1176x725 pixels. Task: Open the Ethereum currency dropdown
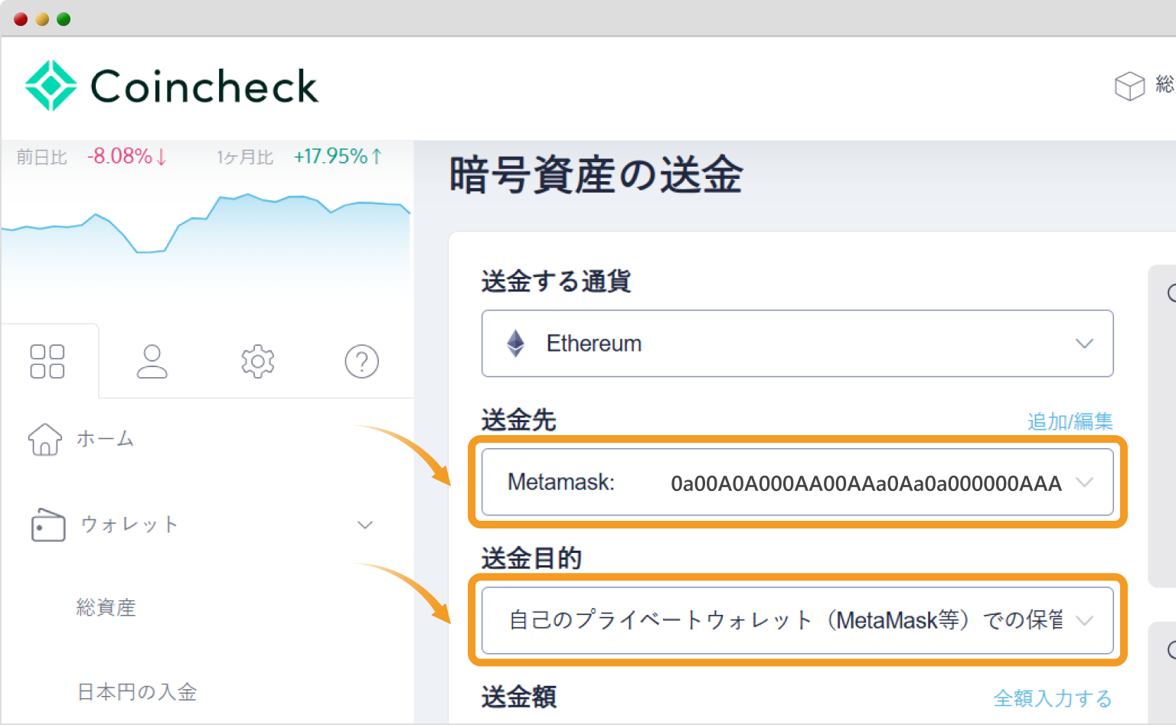[797, 343]
